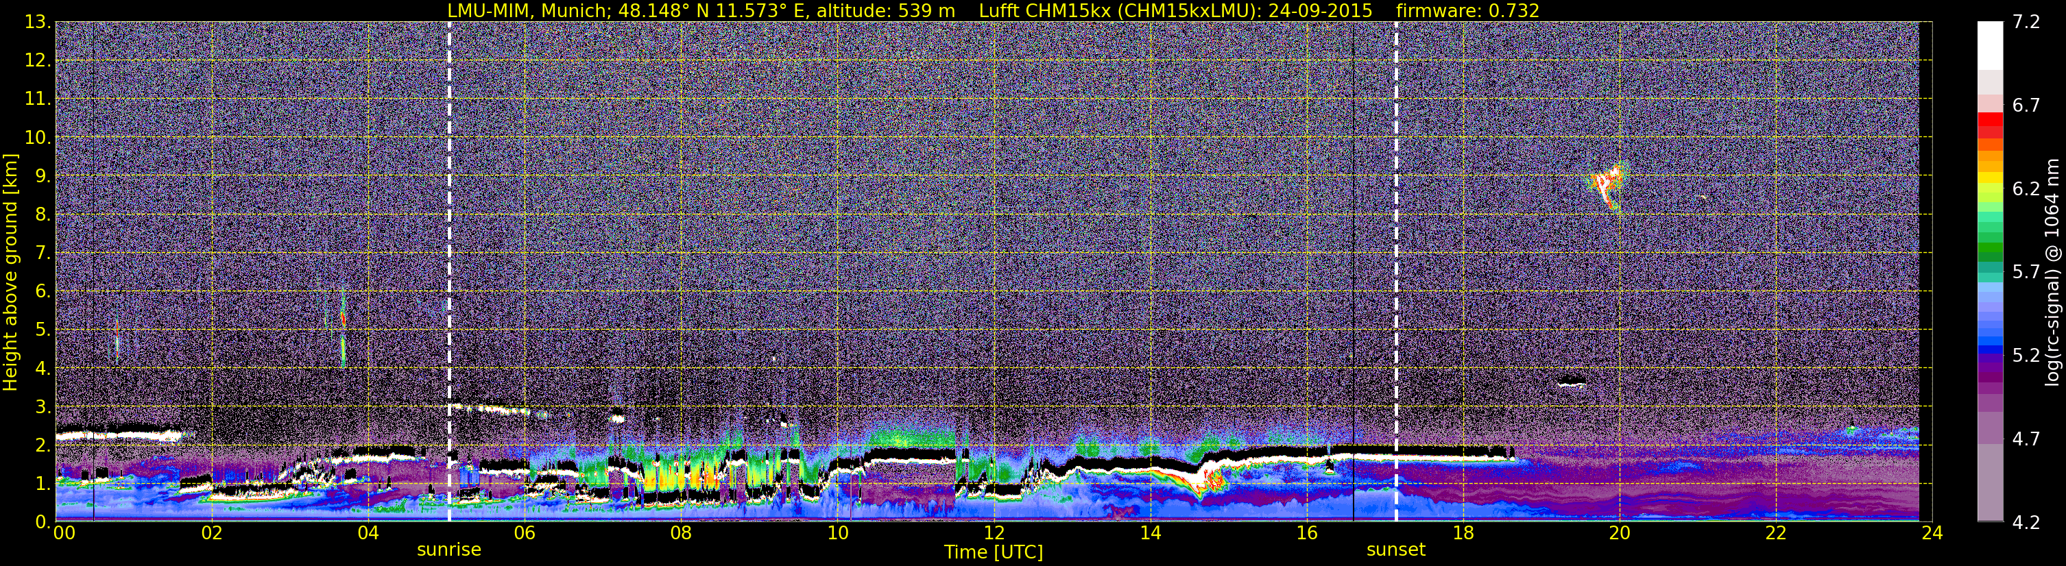Image resolution: width=2066 pixels, height=566 pixels.
Task: Click the date '24-09-2015' in the title
Action: pyautogui.click(x=1320, y=10)
